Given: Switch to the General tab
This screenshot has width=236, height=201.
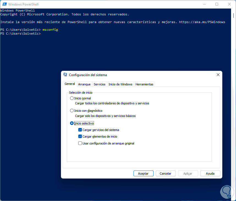Looking at the screenshot, I should point(70,84).
